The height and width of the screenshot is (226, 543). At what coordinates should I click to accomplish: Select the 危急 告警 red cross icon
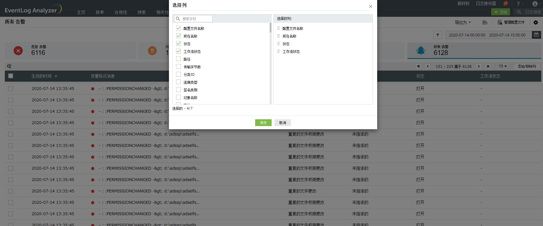pyautogui.click(x=18, y=51)
